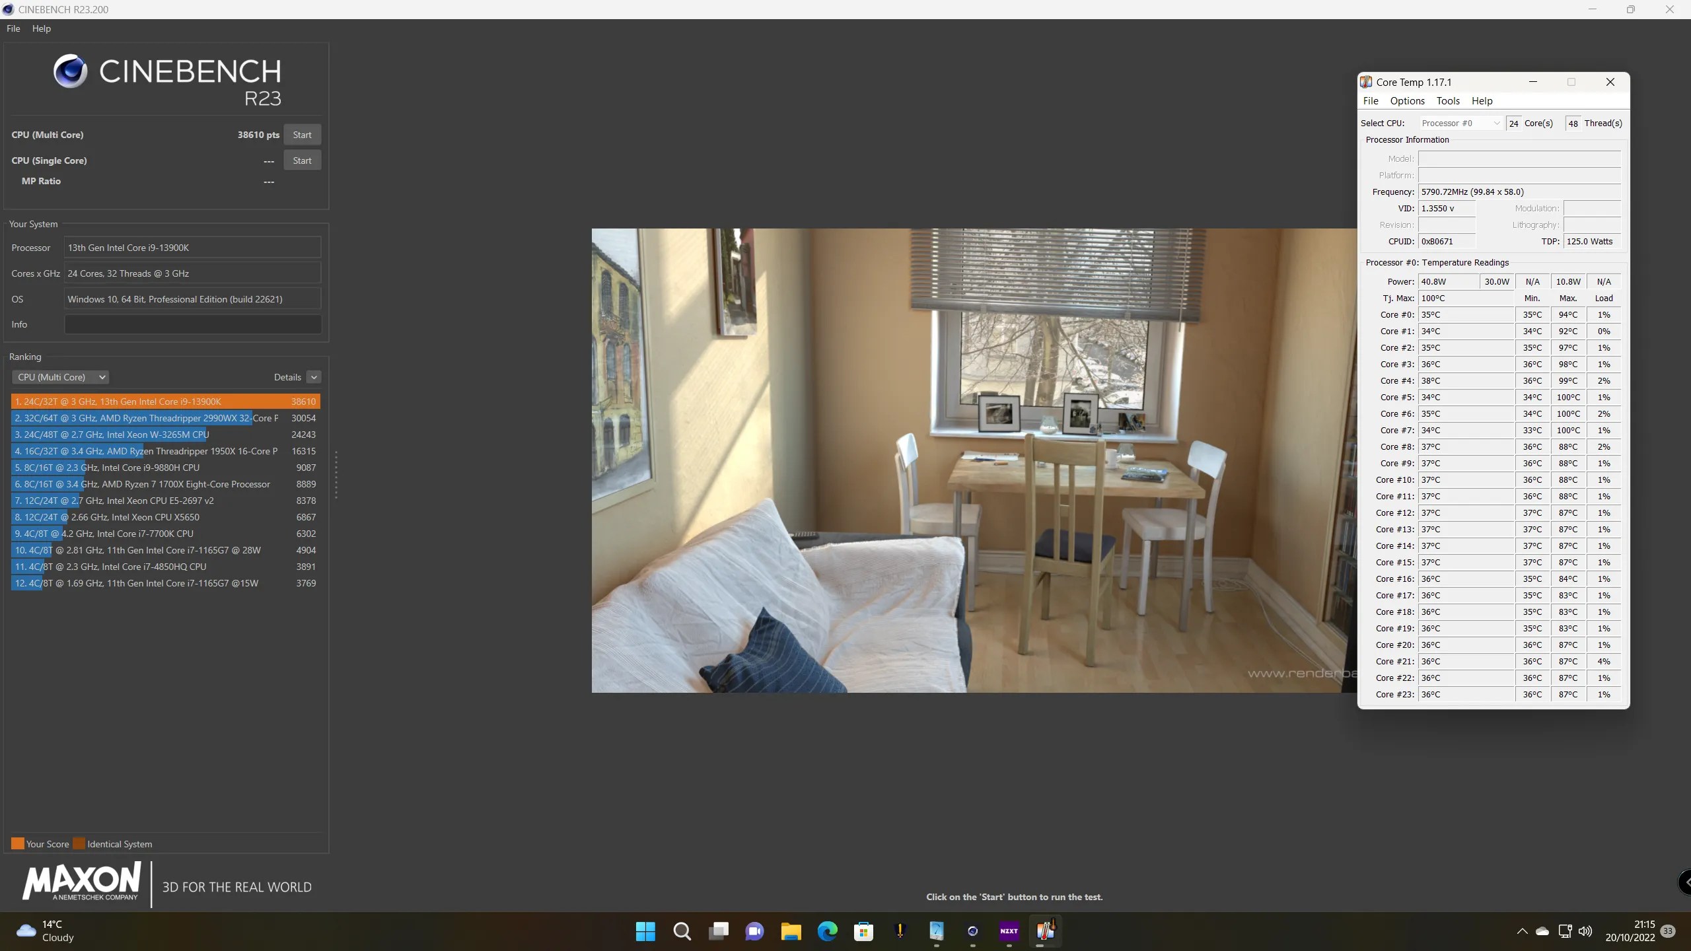Screen dimensions: 1691x951
Task: Start the CPU (Single Core) test
Action: click(x=302, y=160)
